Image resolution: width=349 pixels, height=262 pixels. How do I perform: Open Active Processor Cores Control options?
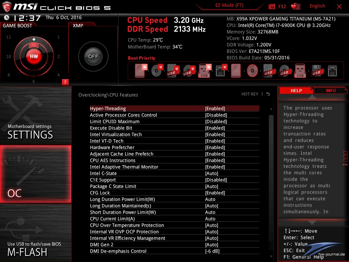pos(174,115)
